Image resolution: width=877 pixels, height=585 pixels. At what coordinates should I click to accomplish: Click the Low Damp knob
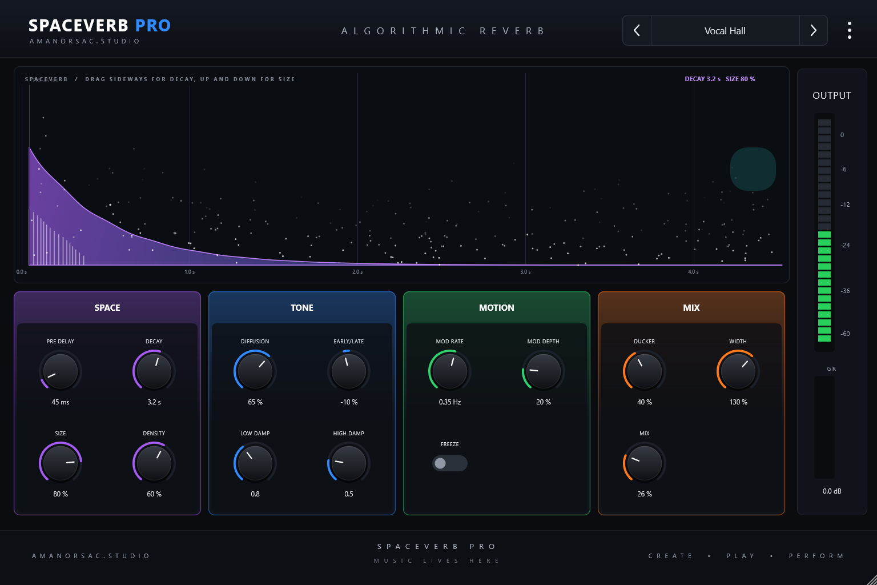[x=255, y=463]
